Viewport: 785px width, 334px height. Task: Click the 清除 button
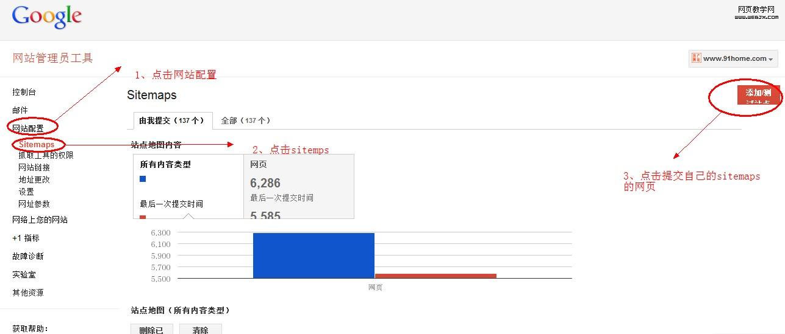click(x=201, y=330)
